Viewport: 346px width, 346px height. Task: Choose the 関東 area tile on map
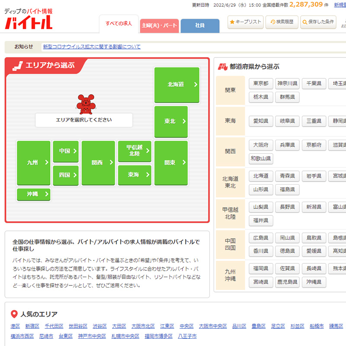coord(171,163)
